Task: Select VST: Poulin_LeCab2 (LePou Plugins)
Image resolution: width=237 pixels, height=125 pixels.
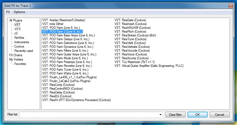Action: tap(66, 81)
